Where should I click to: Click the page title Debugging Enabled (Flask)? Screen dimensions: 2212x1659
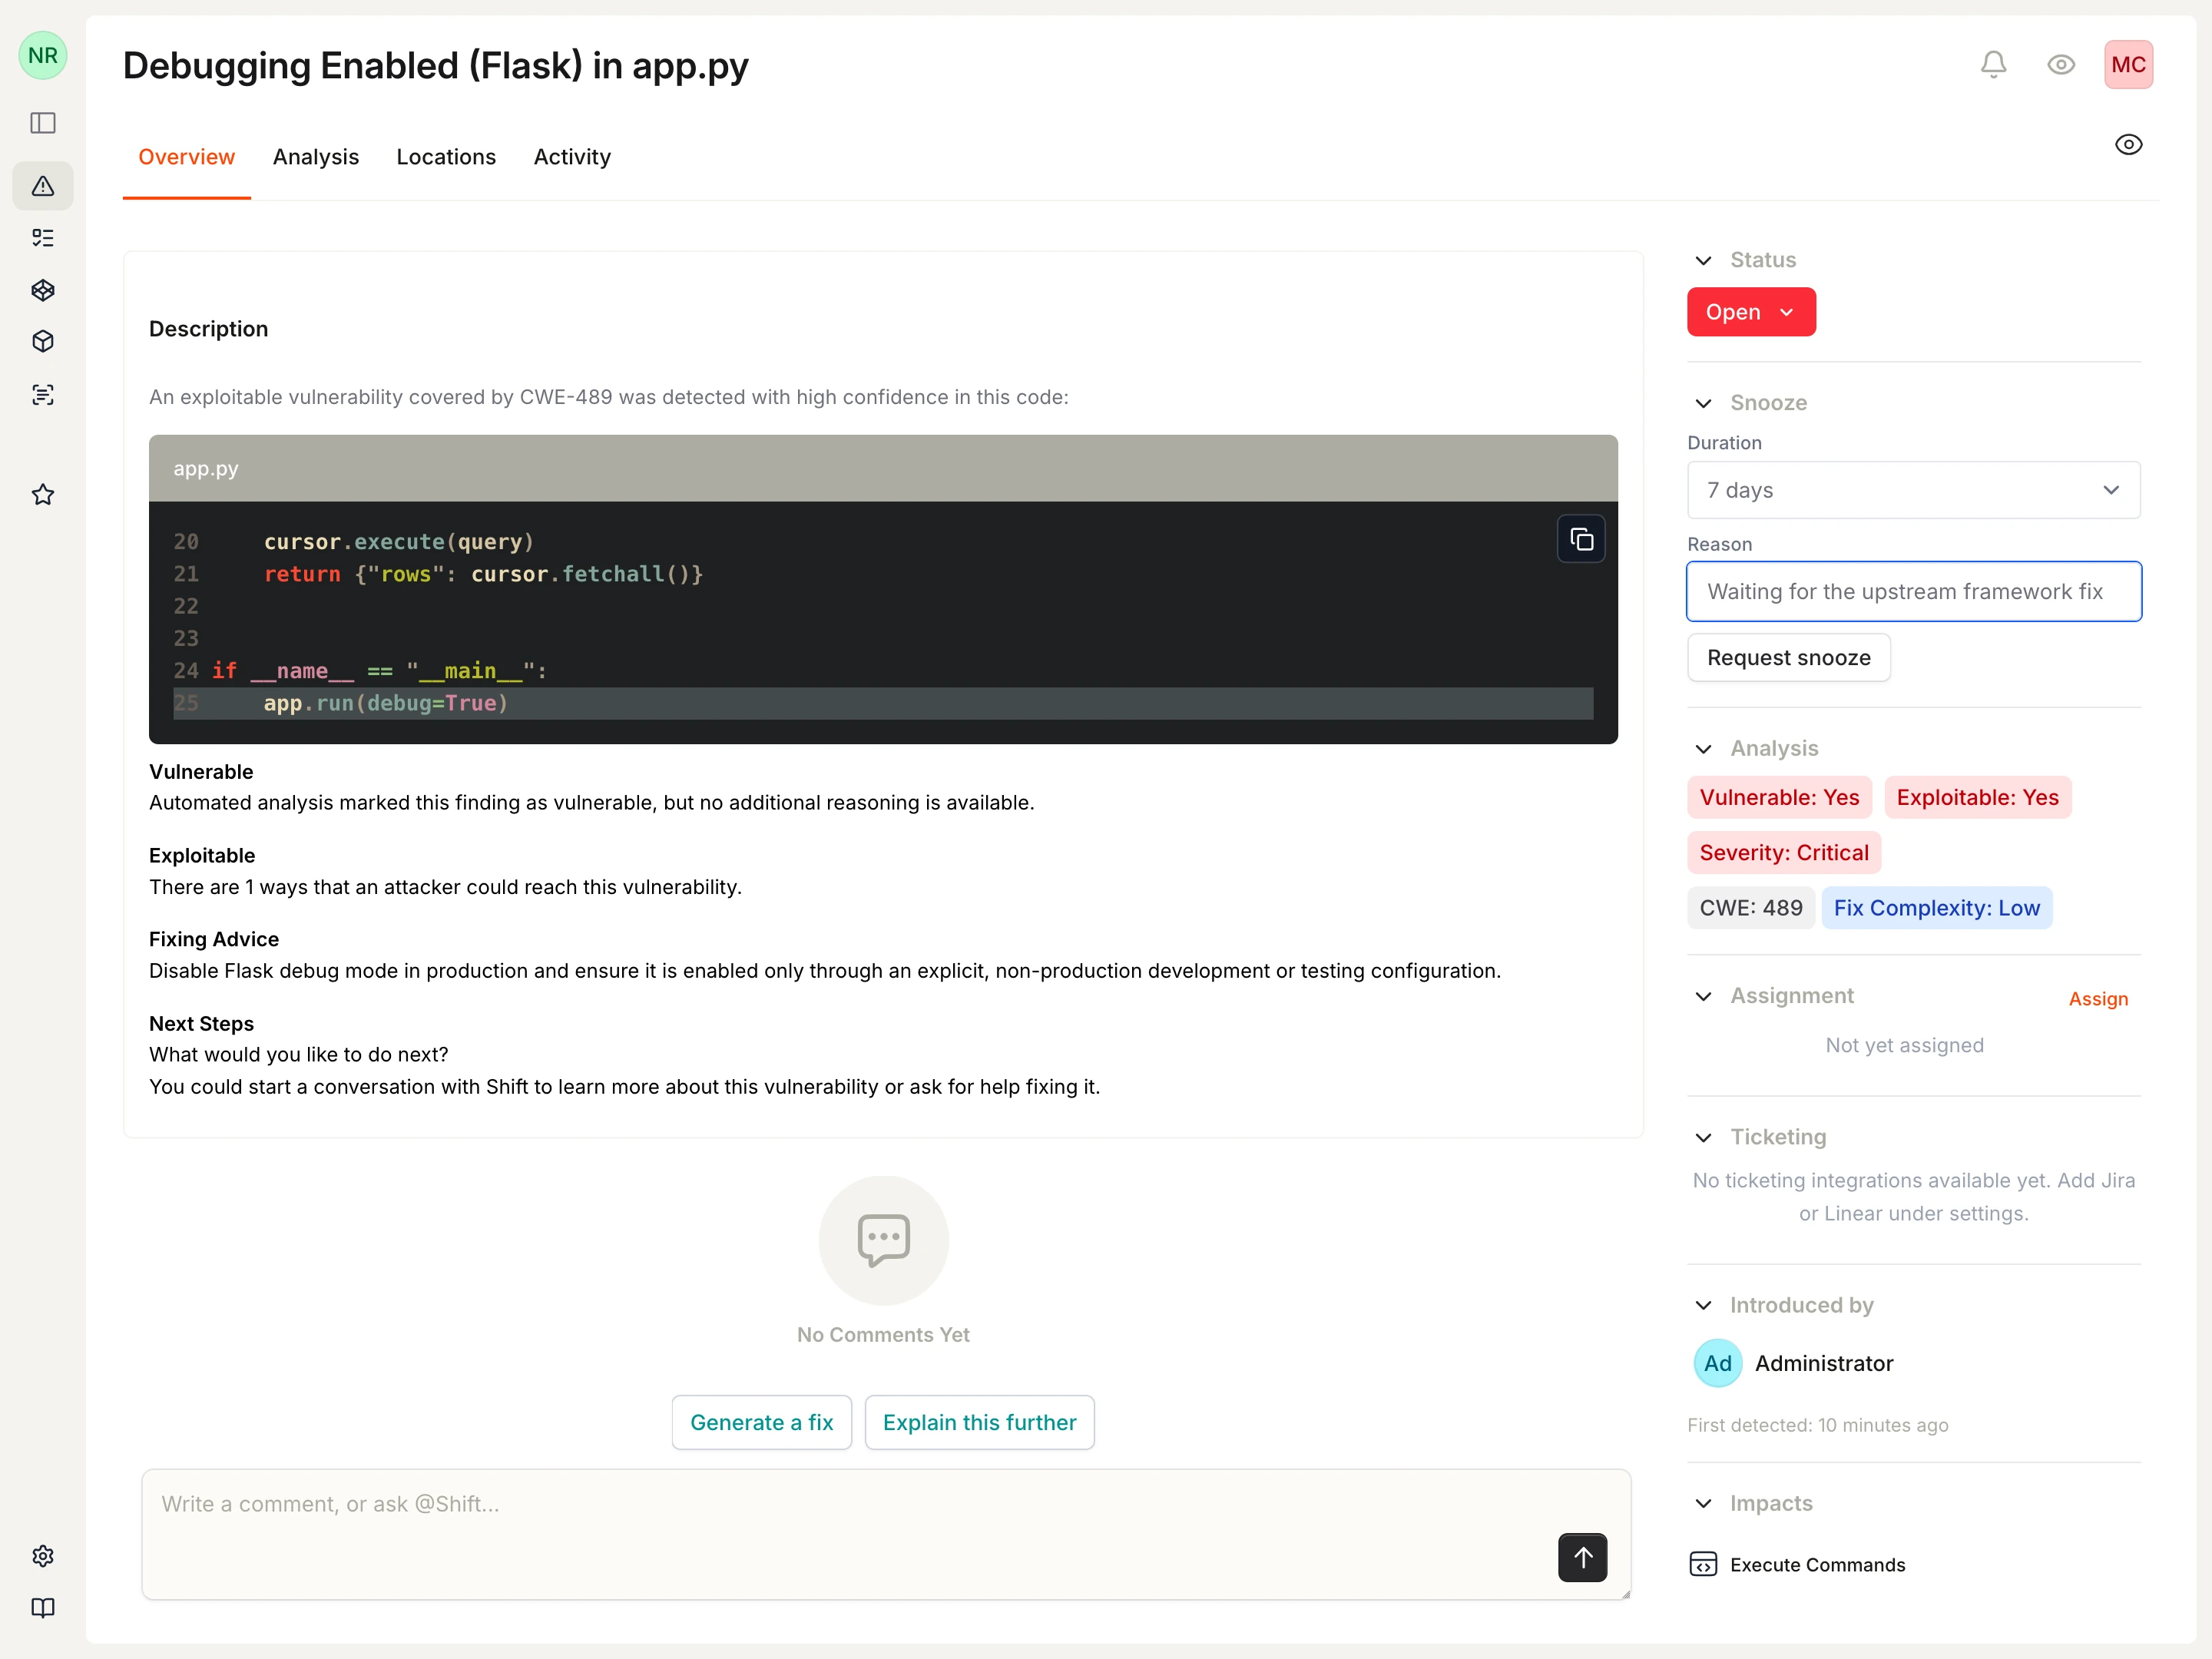435,66
